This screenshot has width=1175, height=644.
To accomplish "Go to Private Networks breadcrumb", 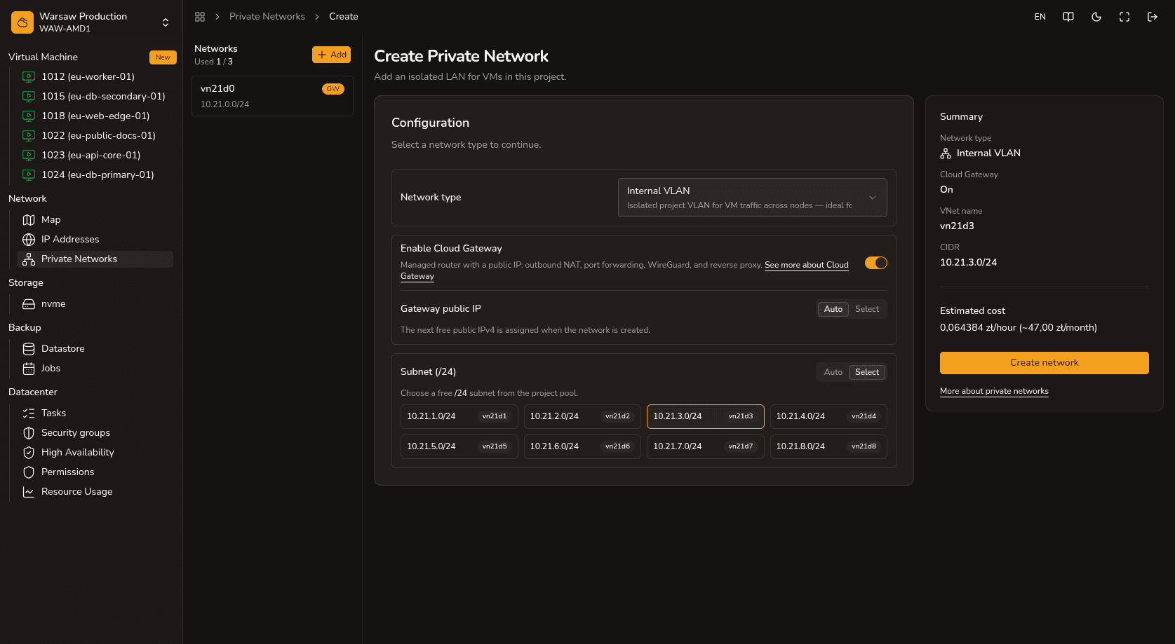I will [267, 17].
